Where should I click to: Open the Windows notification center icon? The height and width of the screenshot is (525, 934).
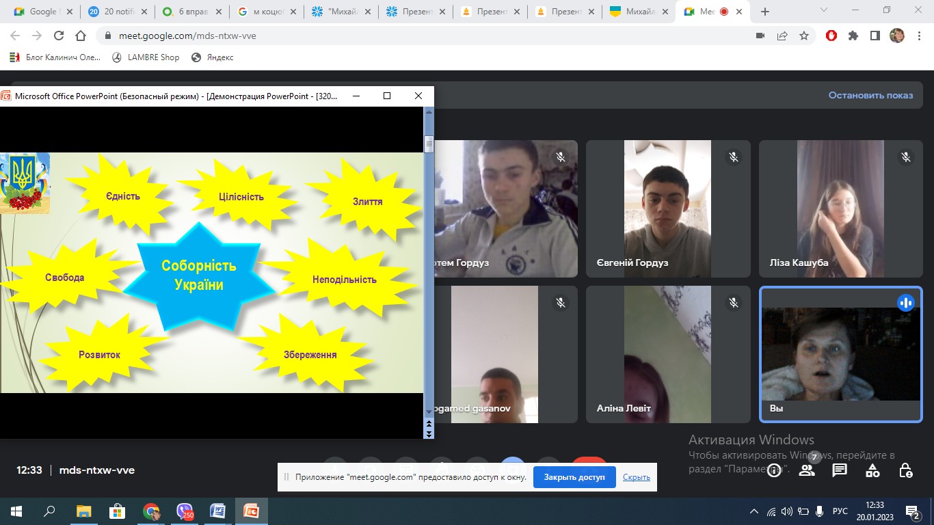click(912, 511)
